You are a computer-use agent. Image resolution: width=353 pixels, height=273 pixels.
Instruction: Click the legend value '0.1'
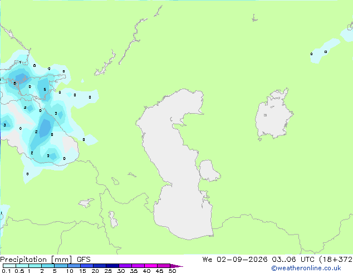pyautogui.click(x=6, y=271)
